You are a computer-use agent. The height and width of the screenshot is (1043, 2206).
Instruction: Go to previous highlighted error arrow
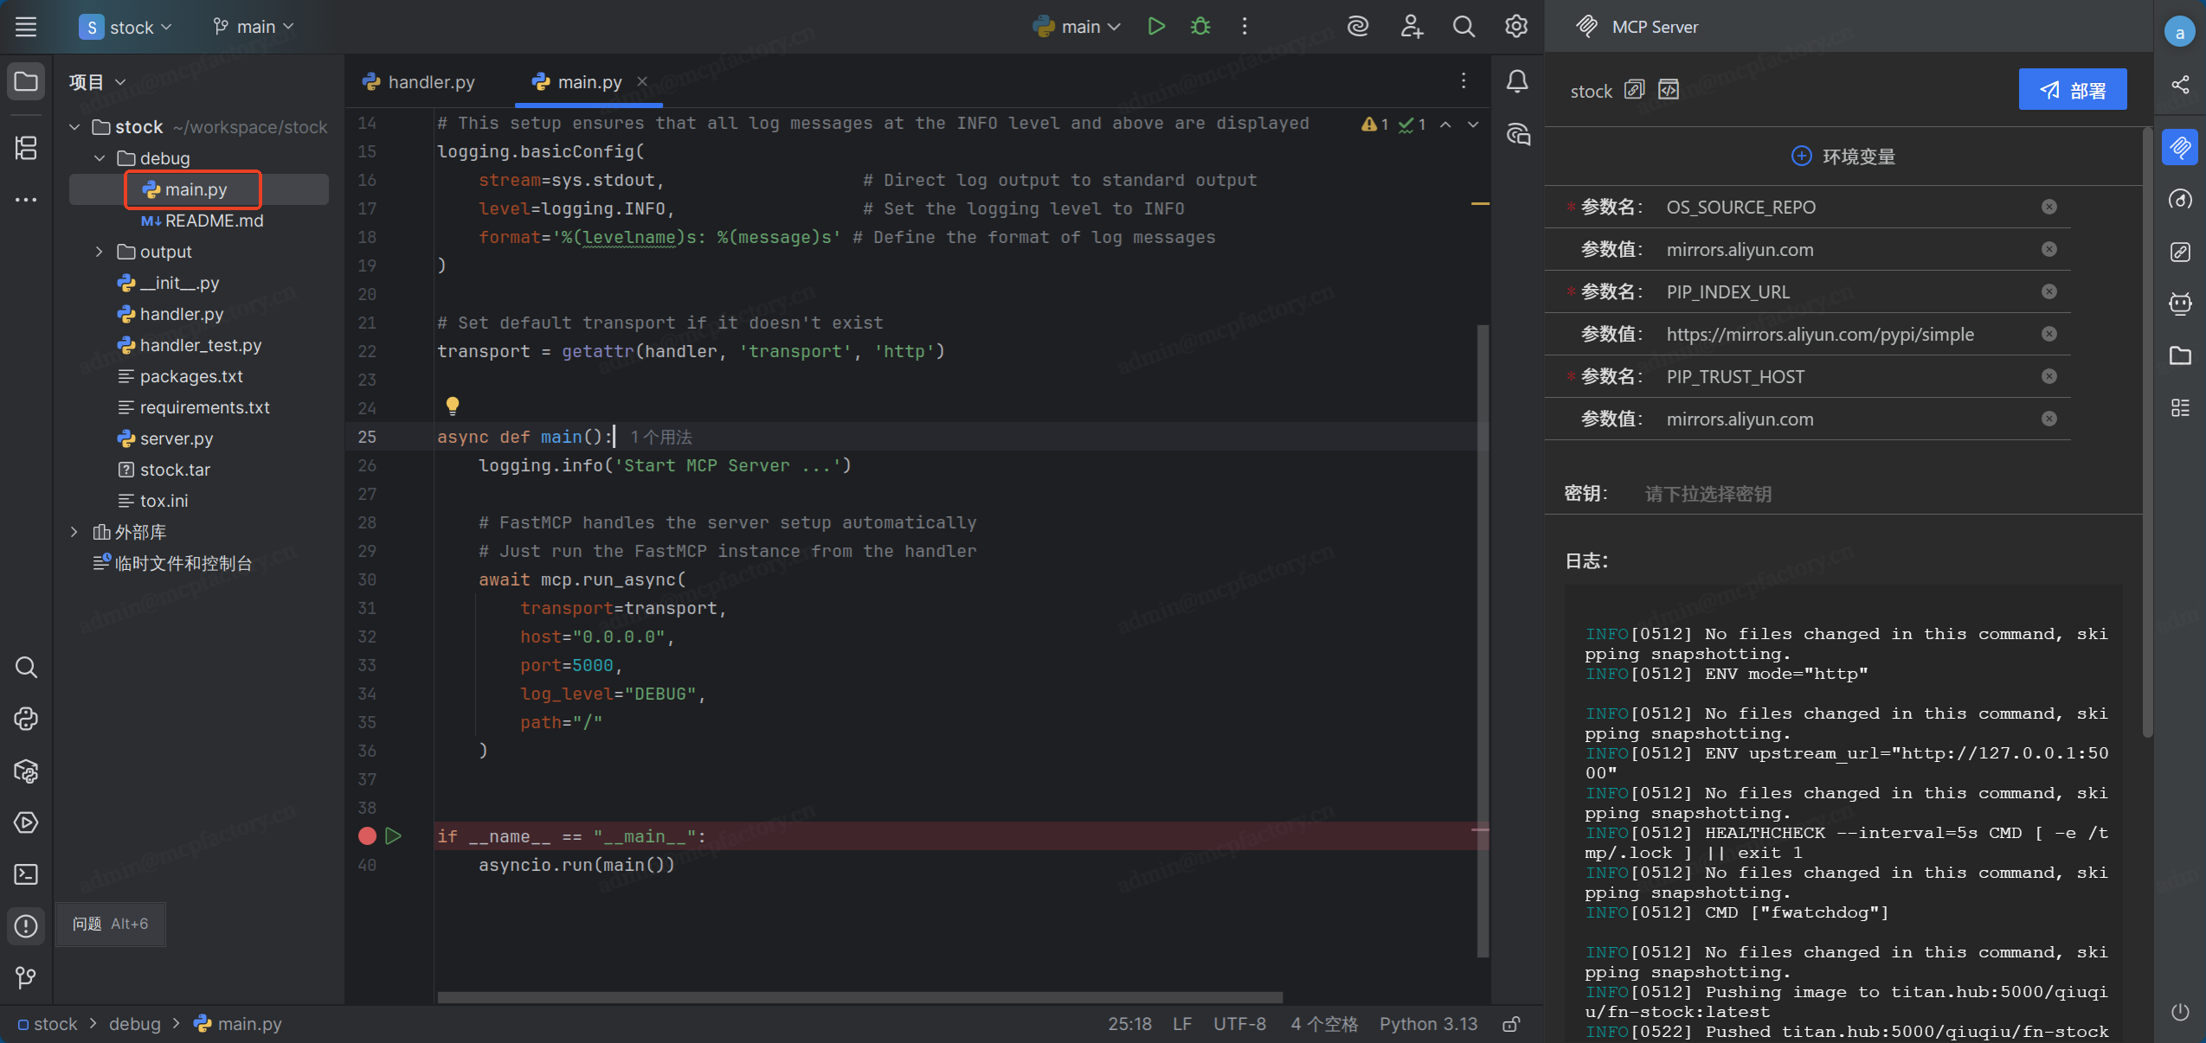1445,125
